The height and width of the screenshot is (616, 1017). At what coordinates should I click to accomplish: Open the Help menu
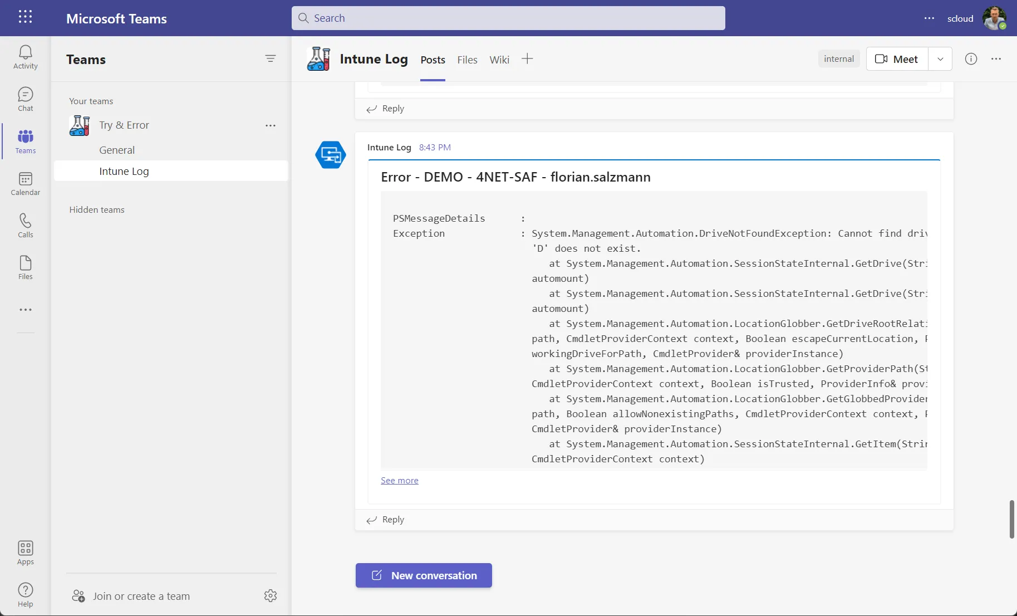[x=26, y=595]
